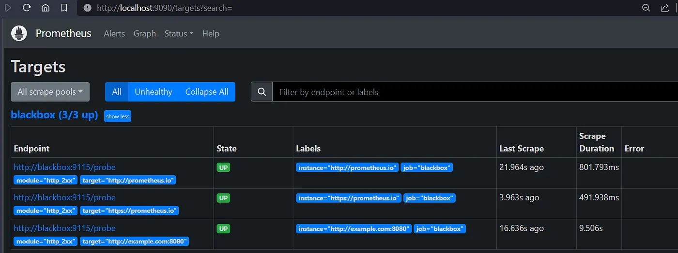Select the All filter toggle
Image resolution: width=678 pixels, height=253 pixels.
[x=117, y=92]
